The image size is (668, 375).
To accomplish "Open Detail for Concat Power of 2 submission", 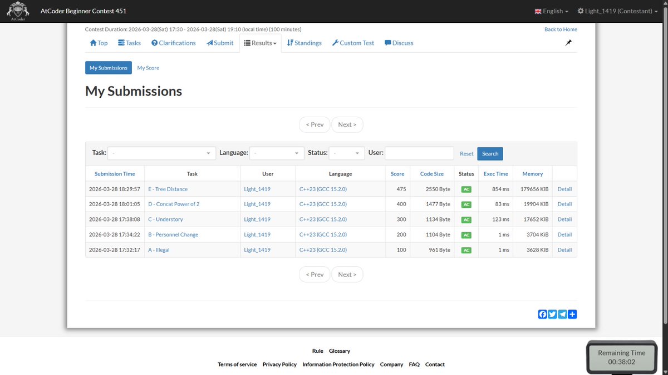I will [564, 204].
